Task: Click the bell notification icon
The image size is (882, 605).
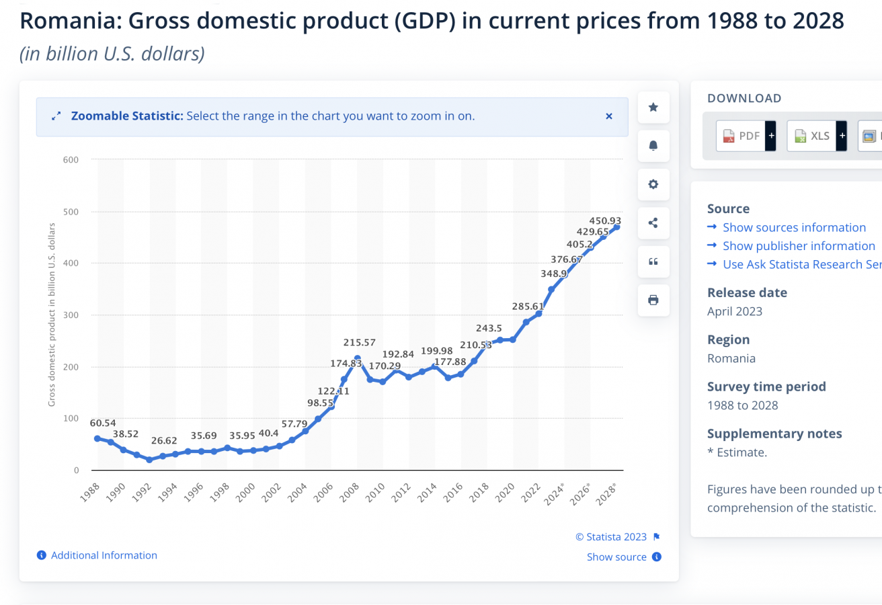Action: click(653, 146)
